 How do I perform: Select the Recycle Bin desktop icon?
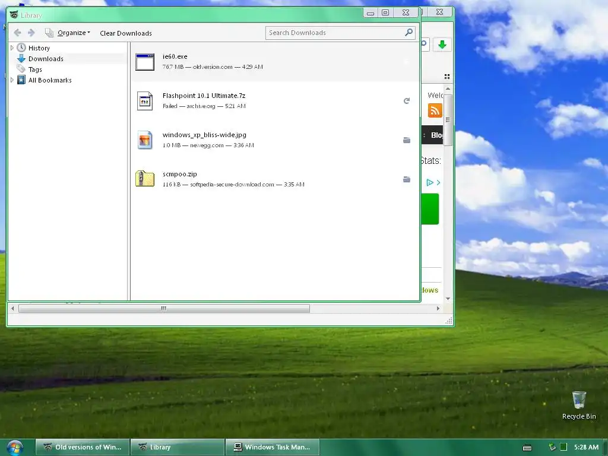[579, 406]
